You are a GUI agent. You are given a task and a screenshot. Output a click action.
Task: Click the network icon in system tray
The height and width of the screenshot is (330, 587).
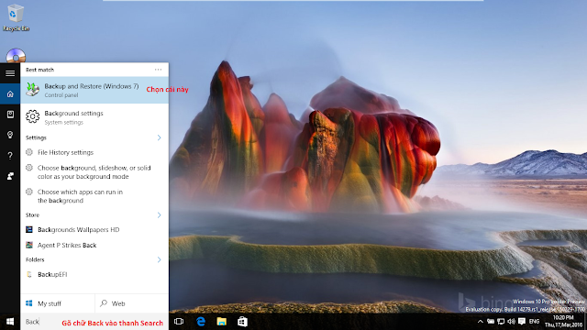click(501, 322)
